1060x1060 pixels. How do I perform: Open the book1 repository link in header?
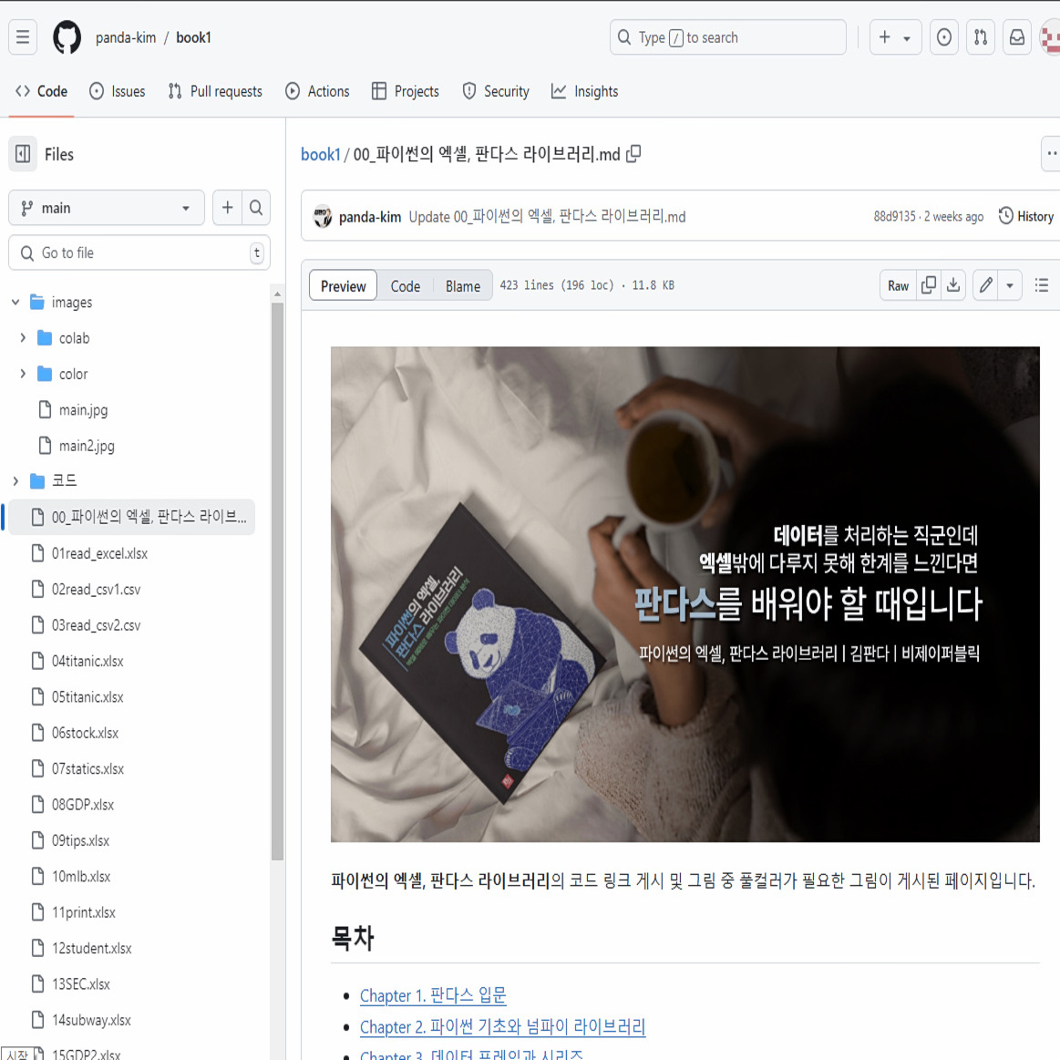point(193,38)
